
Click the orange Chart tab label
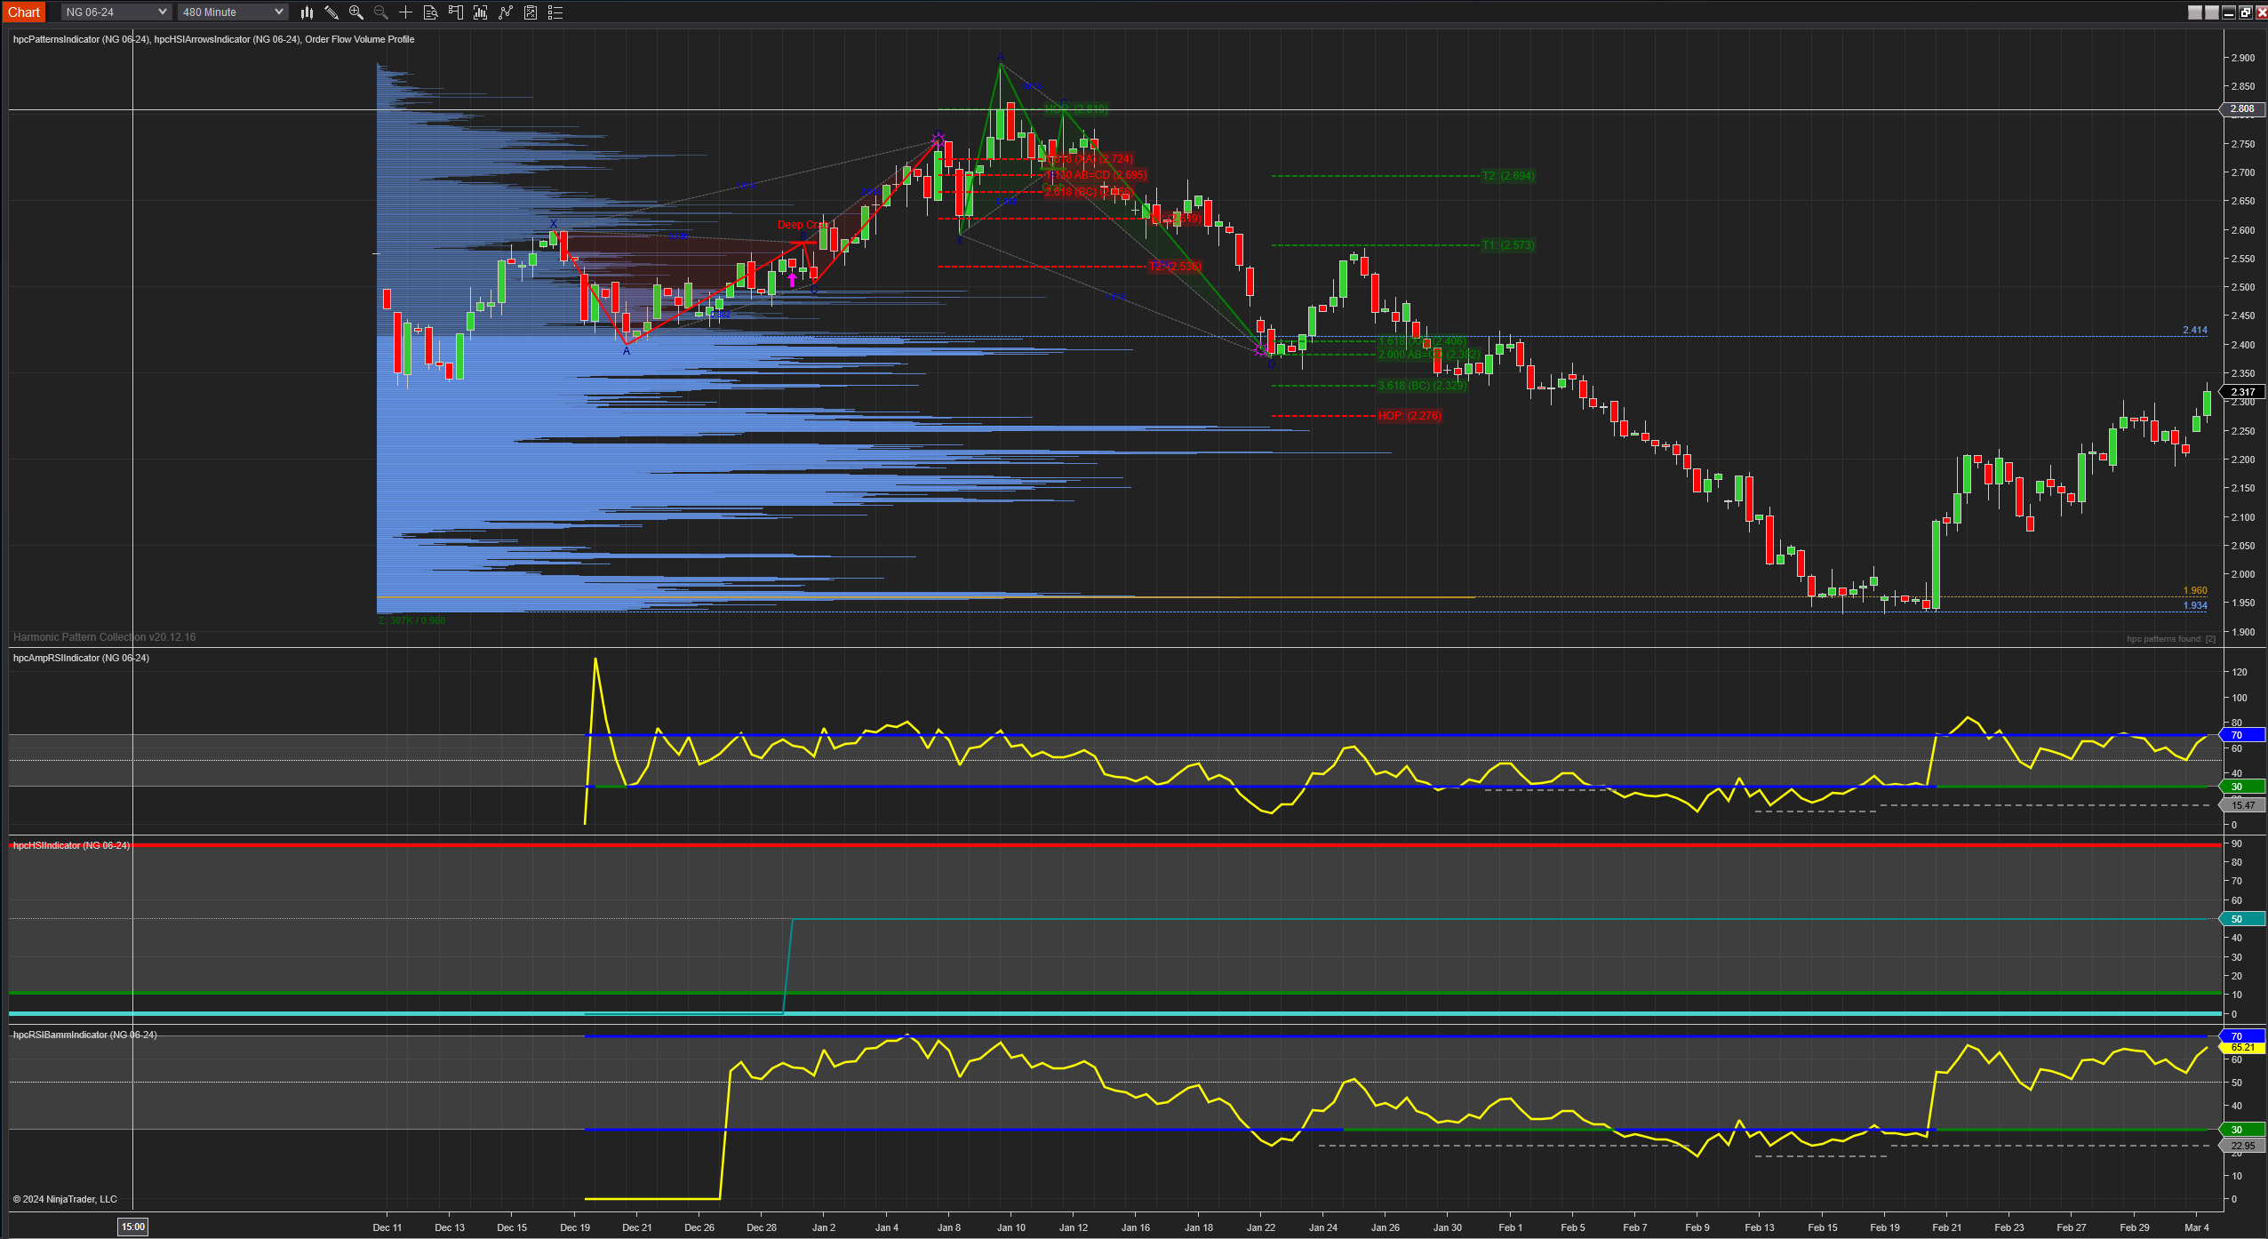(24, 12)
